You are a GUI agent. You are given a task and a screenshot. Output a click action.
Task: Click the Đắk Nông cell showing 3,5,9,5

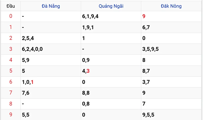pyautogui.click(x=151, y=49)
